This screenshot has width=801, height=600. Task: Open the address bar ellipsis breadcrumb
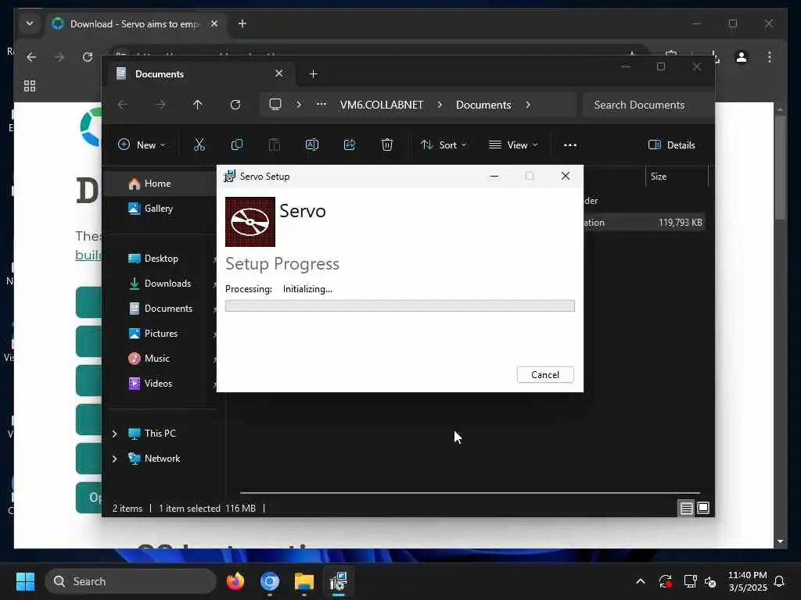321,105
